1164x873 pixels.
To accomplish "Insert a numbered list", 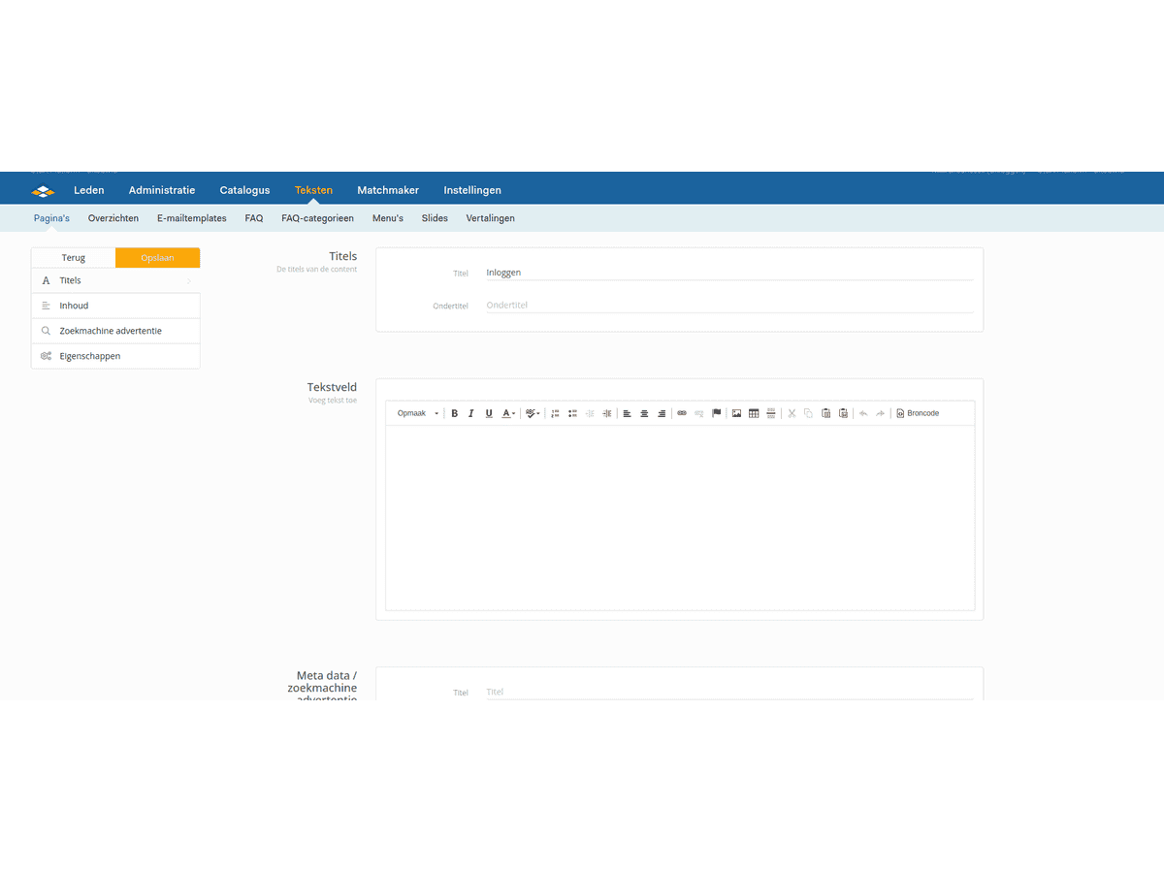I will click(x=555, y=413).
